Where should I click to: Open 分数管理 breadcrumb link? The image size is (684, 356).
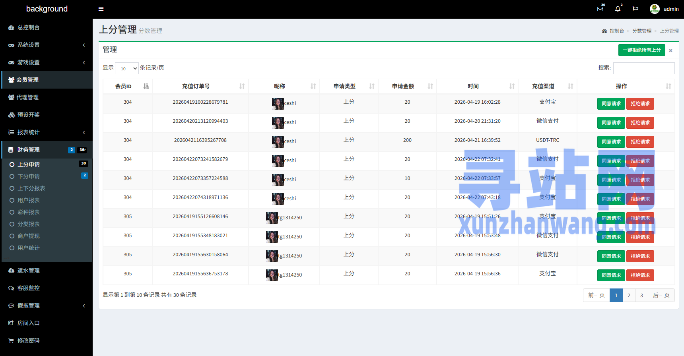[642, 31]
